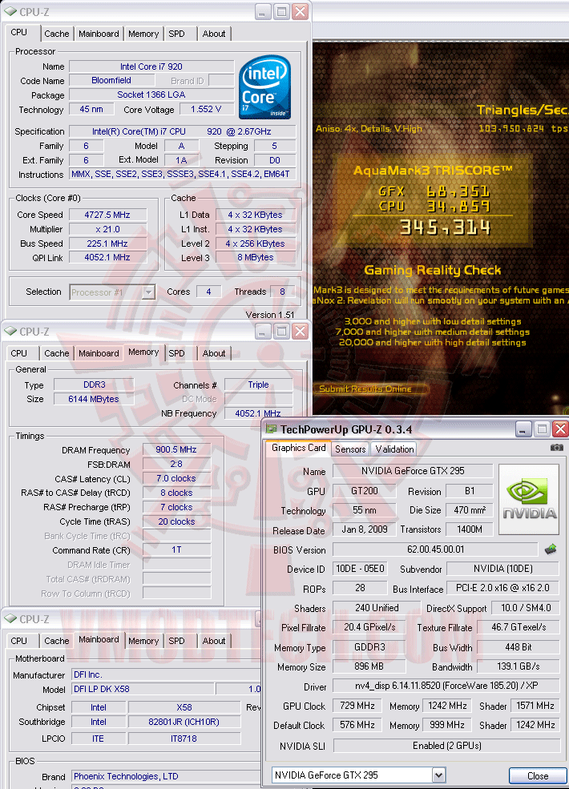The image size is (569, 789).
Task: Select the Graphics Card tab in GPU-Z
Action: (299, 448)
